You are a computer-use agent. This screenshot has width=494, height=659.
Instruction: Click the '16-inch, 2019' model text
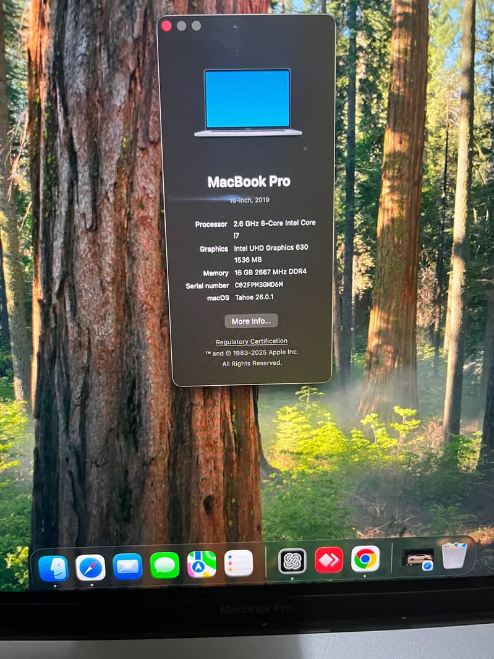(x=249, y=200)
